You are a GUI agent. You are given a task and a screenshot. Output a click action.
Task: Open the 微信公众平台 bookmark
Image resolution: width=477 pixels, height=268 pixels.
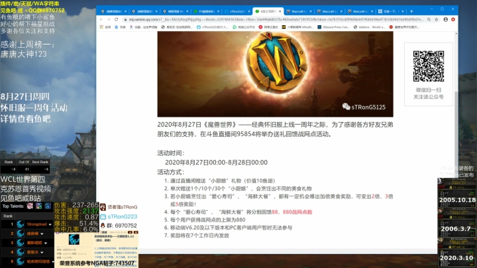click(x=243, y=27)
